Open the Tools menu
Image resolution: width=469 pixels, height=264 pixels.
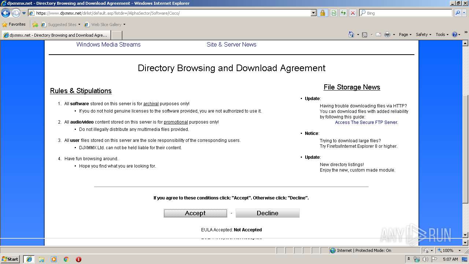442,34
